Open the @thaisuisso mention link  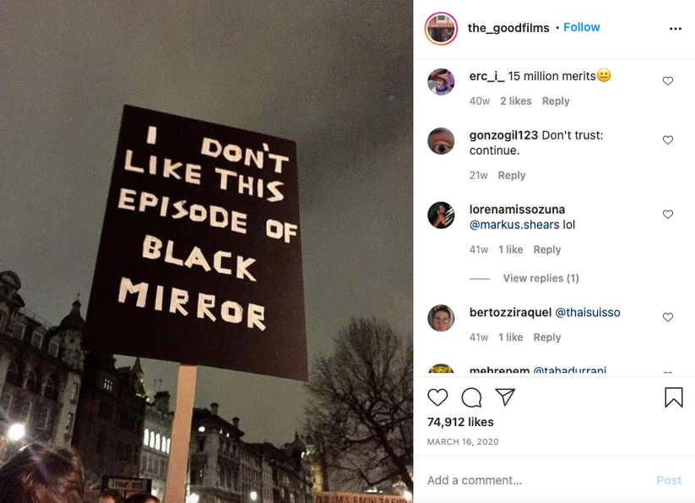(x=587, y=312)
